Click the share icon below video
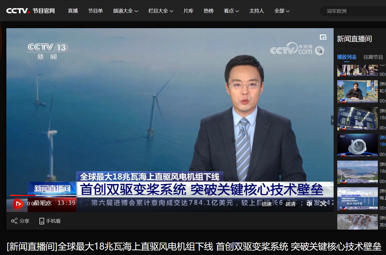Viewport: 386px width, 255px height. tap(14, 221)
